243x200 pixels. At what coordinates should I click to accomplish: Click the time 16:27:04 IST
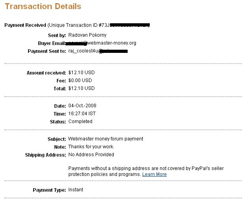click(x=82, y=114)
